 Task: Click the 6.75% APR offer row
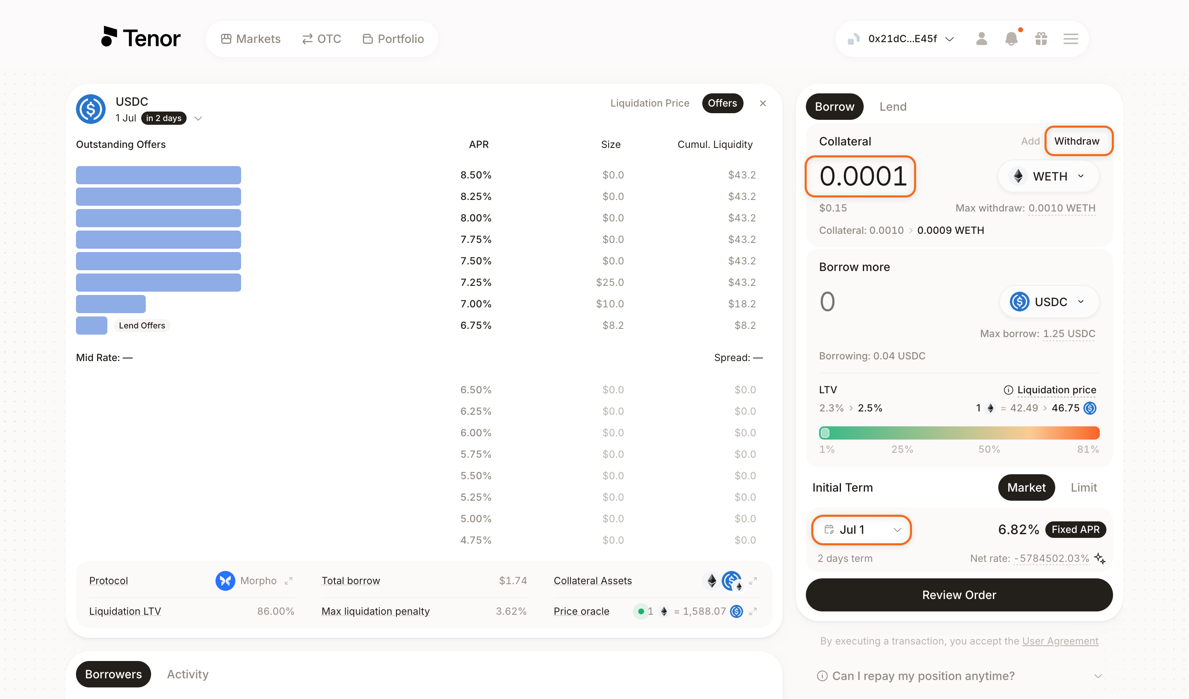coord(420,326)
